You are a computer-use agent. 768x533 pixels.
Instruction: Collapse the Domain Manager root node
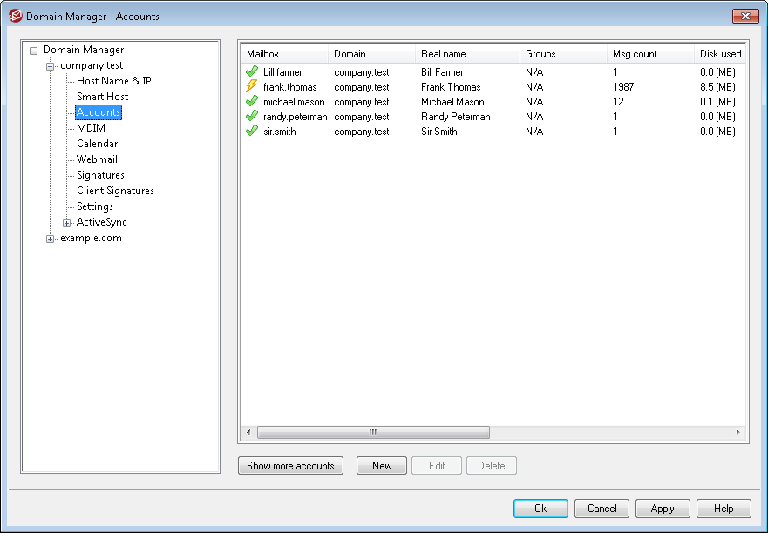(34, 51)
